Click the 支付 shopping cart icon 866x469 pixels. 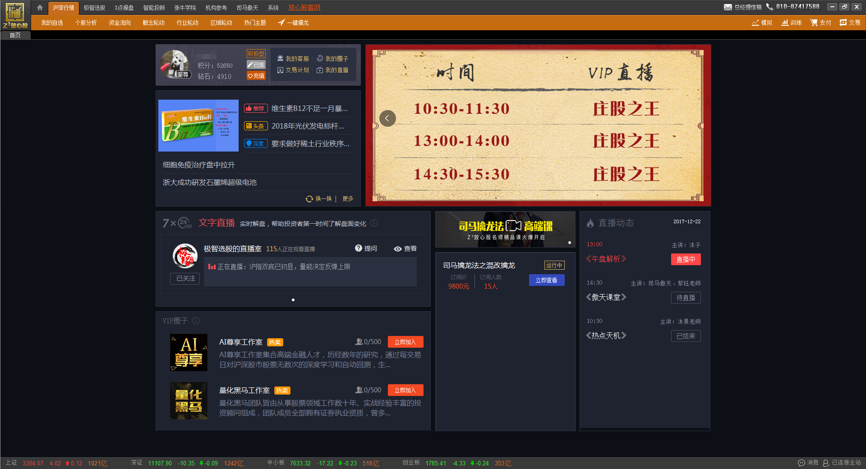[x=814, y=23]
